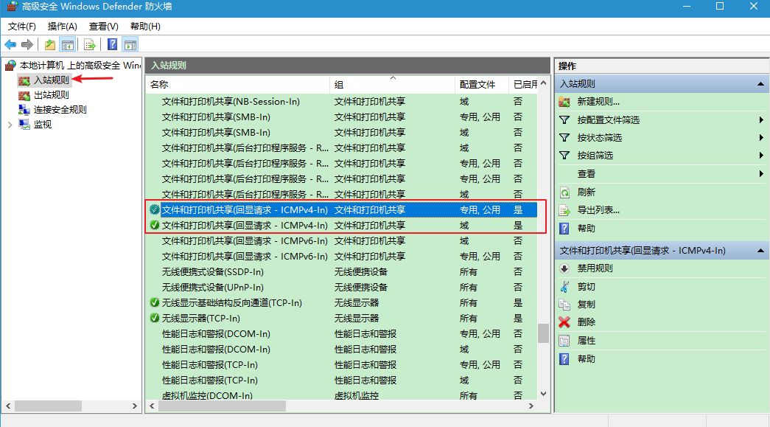Click the 复制 icon in actions pane
The height and width of the screenshot is (427, 770).
click(x=564, y=304)
